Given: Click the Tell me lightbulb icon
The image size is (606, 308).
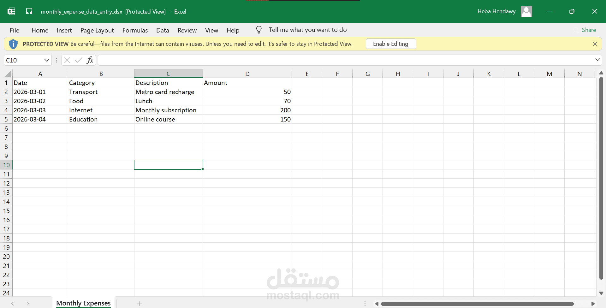Looking at the screenshot, I should tap(259, 30).
